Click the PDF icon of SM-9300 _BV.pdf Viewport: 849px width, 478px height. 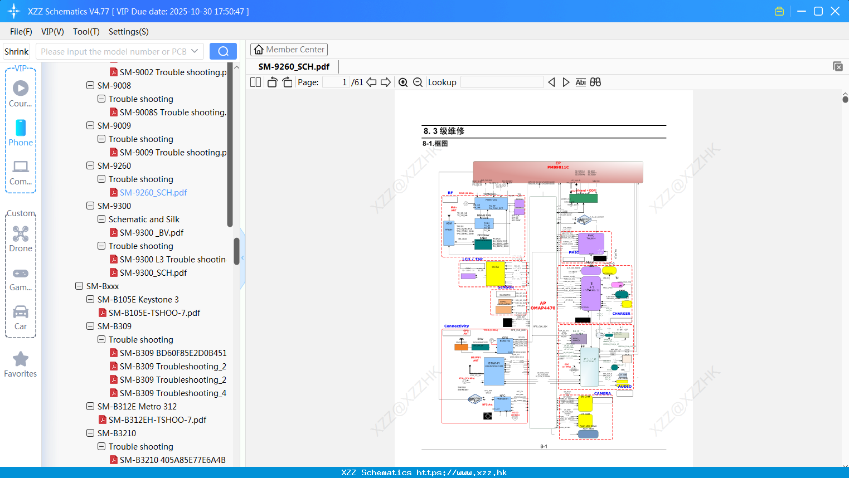pyautogui.click(x=114, y=232)
